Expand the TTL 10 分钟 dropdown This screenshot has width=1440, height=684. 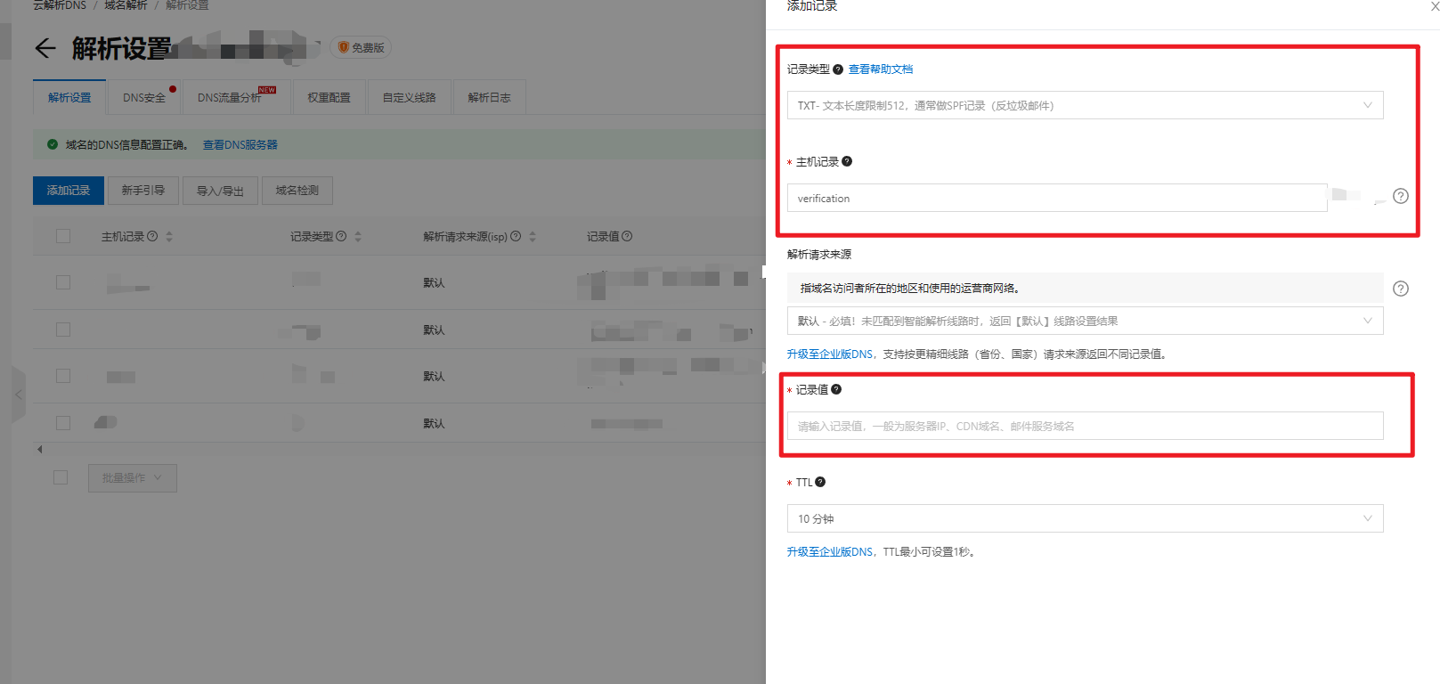[x=1085, y=518]
